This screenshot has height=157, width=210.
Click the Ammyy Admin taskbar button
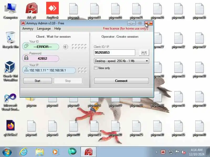pos(88,152)
